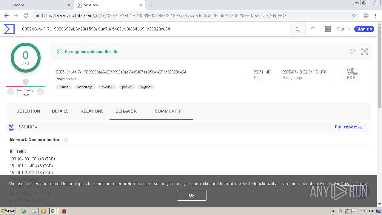Click the 2020-07-13 22:34:16 UTC date
Viewport: 382px width, 215px height.
click(305, 72)
